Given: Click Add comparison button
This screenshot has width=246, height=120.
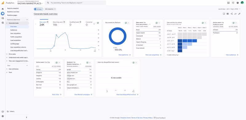Looking at the screenshot, I should tap(50, 9).
